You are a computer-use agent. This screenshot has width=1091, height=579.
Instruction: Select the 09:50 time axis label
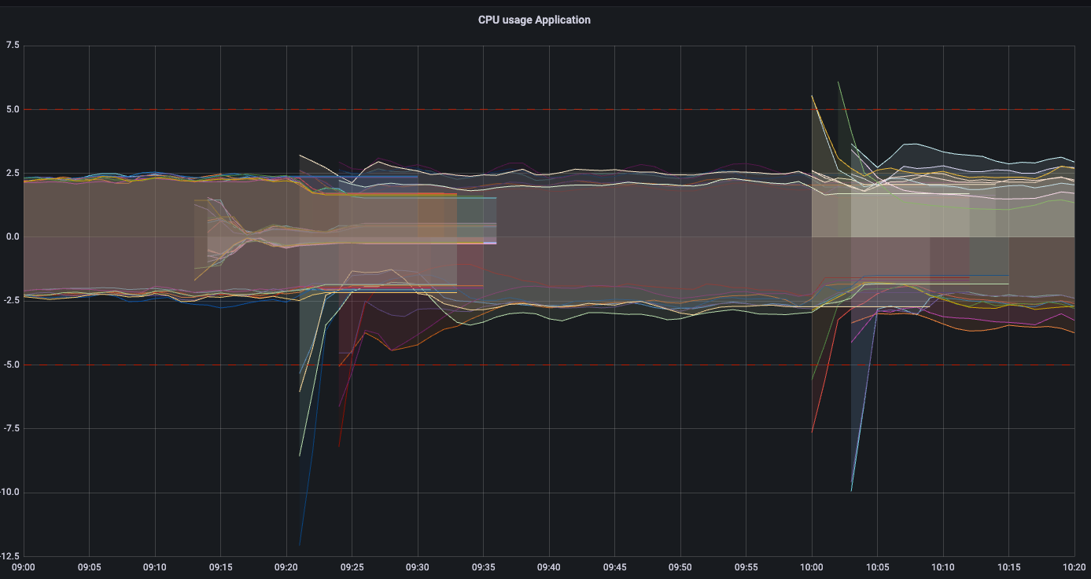680,567
